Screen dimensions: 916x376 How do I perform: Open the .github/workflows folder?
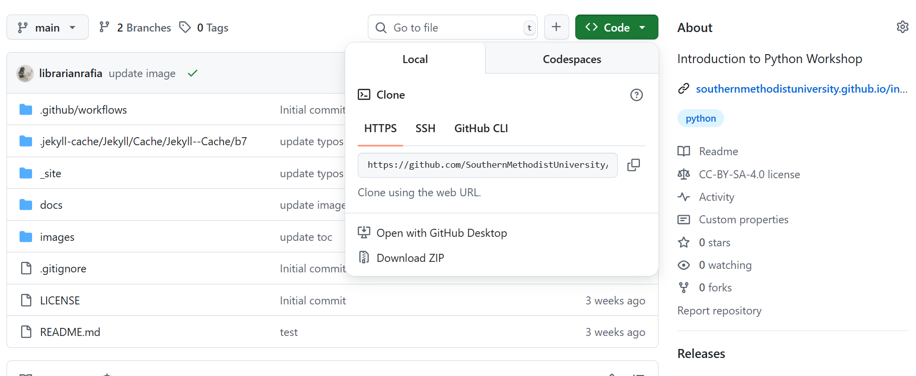pos(83,110)
